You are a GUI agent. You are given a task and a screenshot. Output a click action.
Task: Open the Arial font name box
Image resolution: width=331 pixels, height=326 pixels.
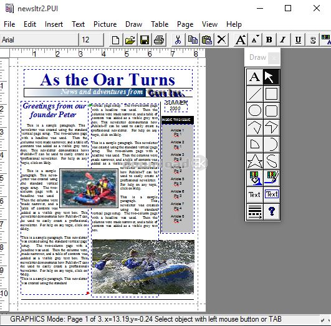click(x=39, y=40)
